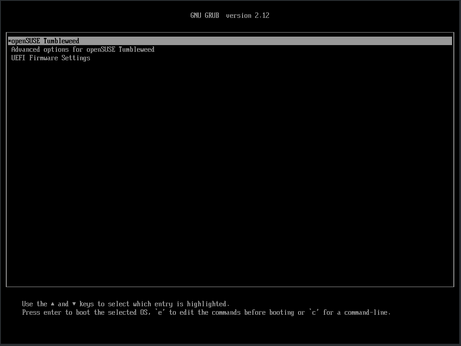Select the openSUSE Tumbleweed boot entry

tap(230, 41)
